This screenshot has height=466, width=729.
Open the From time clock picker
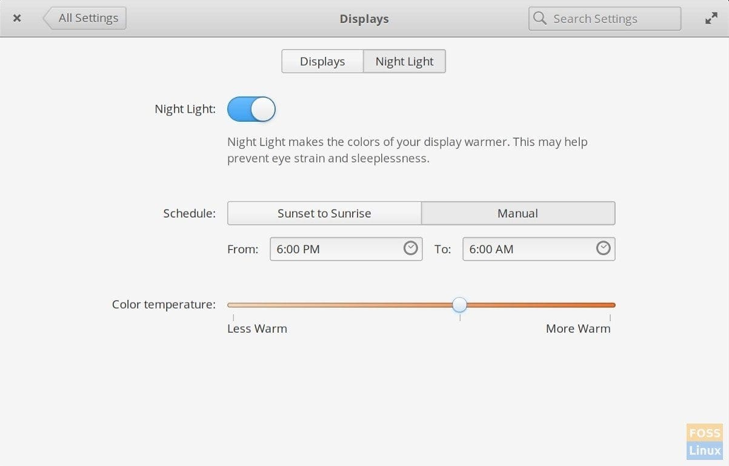411,248
